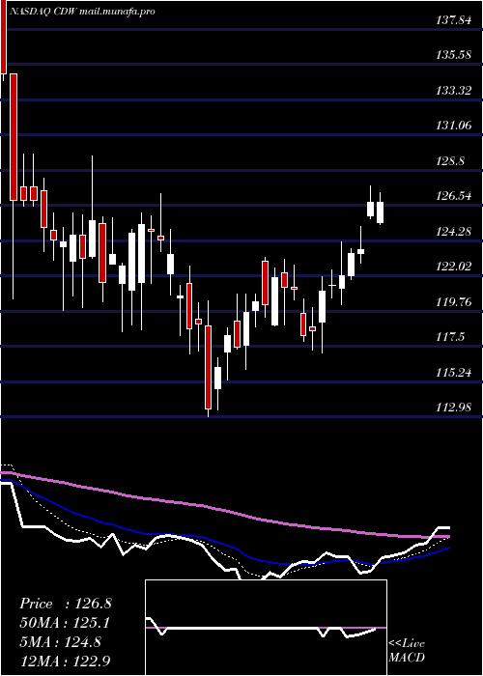Click the 128.8 price axis label
This screenshot has width=483, height=676.
450,161
